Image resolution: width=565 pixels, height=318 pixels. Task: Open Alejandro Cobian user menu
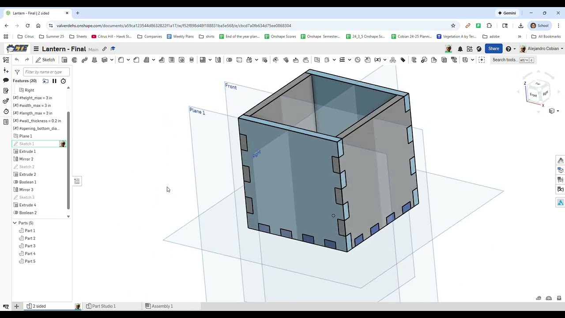click(x=542, y=49)
